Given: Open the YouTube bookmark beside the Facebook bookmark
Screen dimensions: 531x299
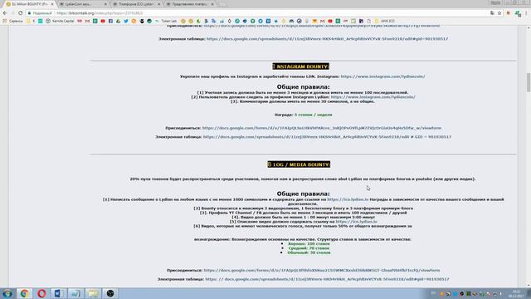Looking at the screenshot, I should coord(103,21).
